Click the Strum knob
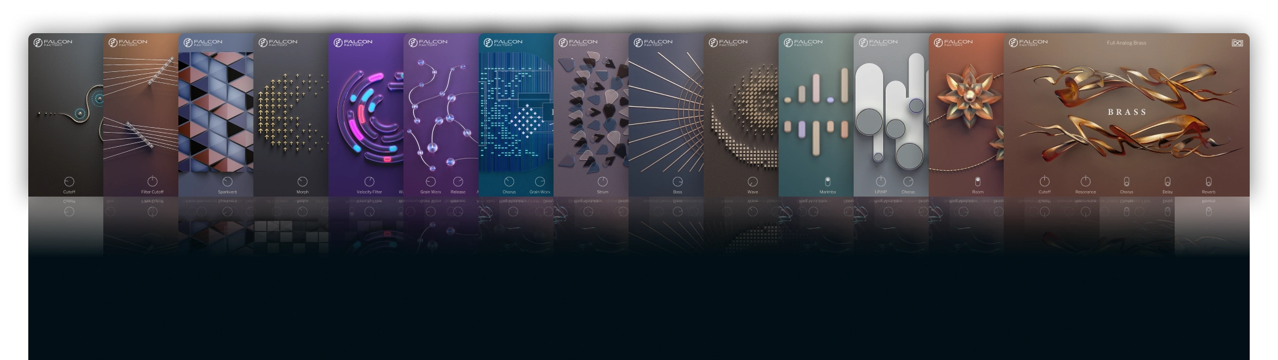 point(603,182)
